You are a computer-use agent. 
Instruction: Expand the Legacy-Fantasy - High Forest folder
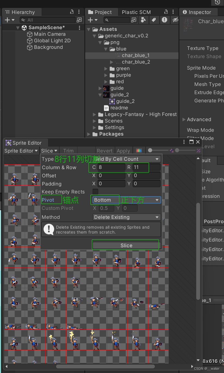tap(94, 115)
